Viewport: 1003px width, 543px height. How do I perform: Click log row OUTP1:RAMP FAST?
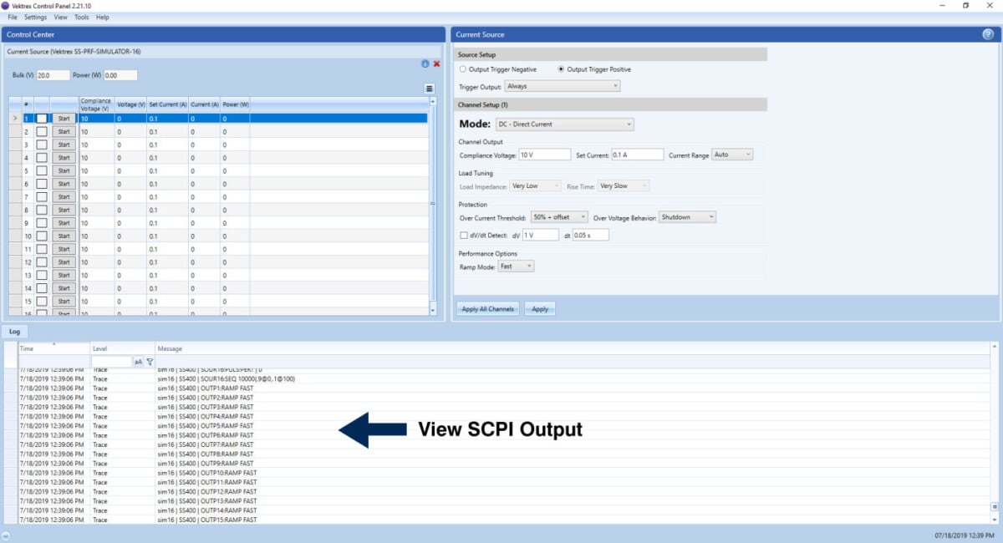[x=504, y=388]
